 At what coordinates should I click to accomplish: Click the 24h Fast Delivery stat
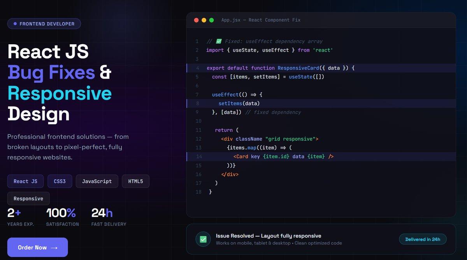[109, 217]
